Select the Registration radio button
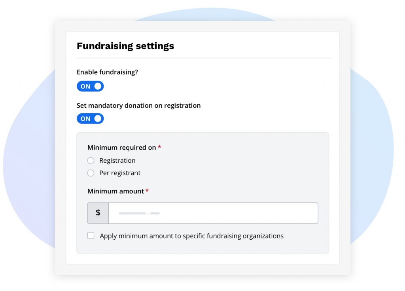The width and height of the screenshot is (405, 291). pyautogui.click(x=91, y=161)
